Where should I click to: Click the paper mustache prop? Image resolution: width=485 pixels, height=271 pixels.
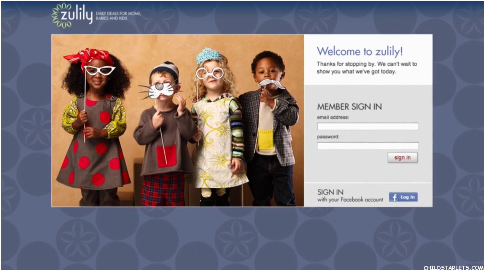pos(271,84)
